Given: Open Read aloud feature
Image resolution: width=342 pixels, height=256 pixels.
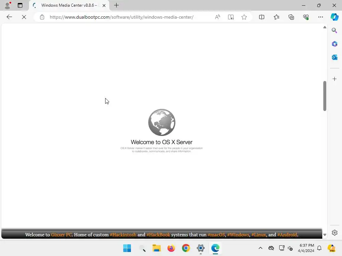Looking at the screenshot, I should [217, 17].
